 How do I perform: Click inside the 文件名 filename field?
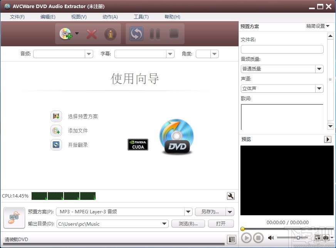[282, 49]
